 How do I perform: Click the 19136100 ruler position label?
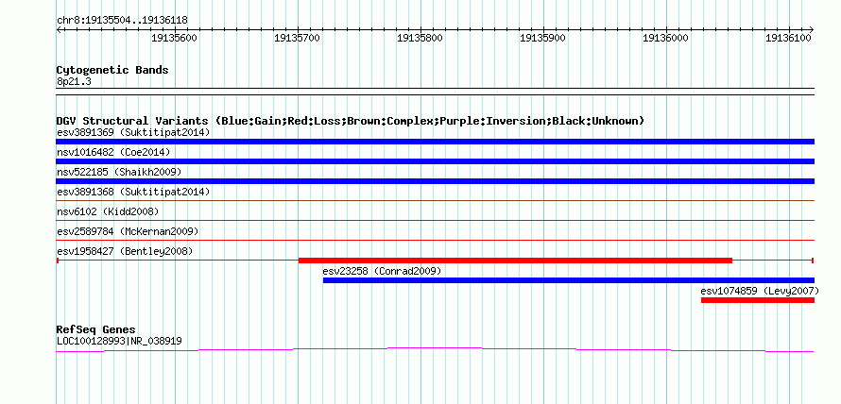click(788, 38)
